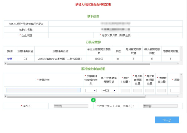Open the 一亿元 invoice limit dropdown
This screenshot has width=187, height=133.
[x=109, y=90]
